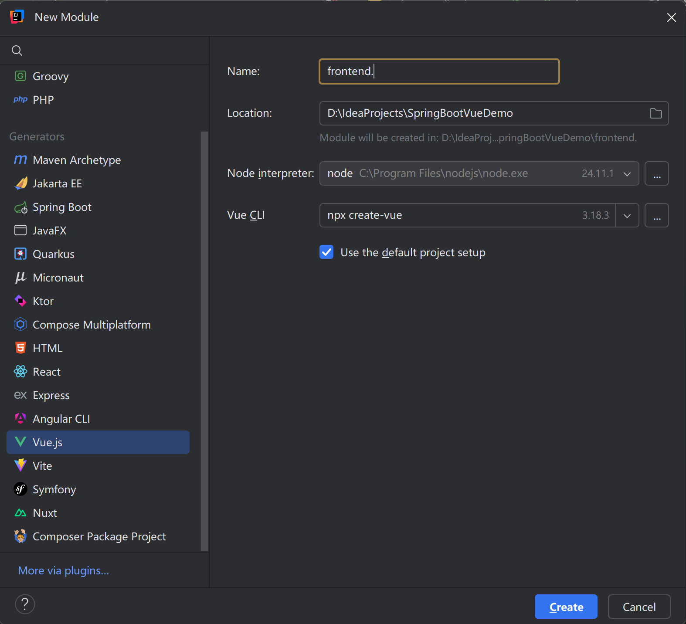Screen dimensions: 686x624
Task: Click the Name field containing frontend.
Action: pyautogui.click(x=439, y=71)
